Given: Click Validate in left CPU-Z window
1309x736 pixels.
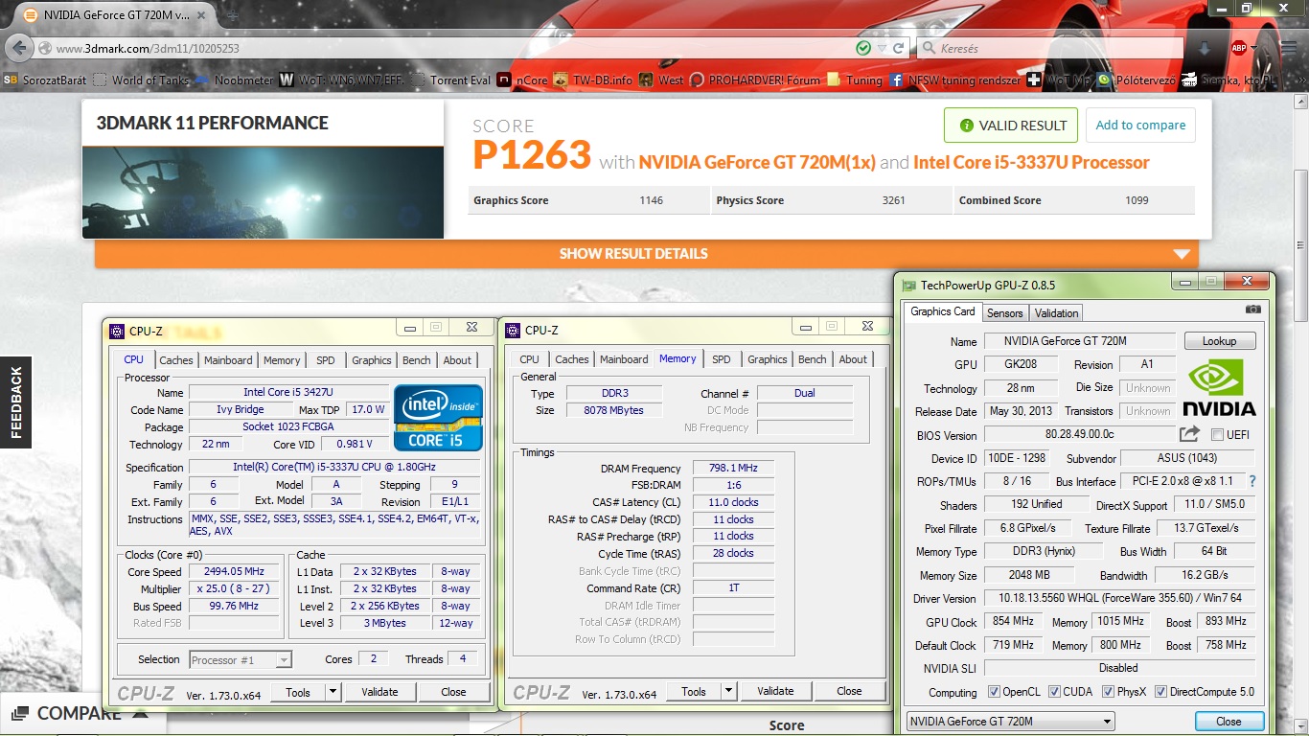Looking at the screenshot, I should click(379, 691).
